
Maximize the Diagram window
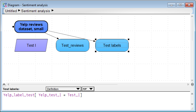pos(180,5)
